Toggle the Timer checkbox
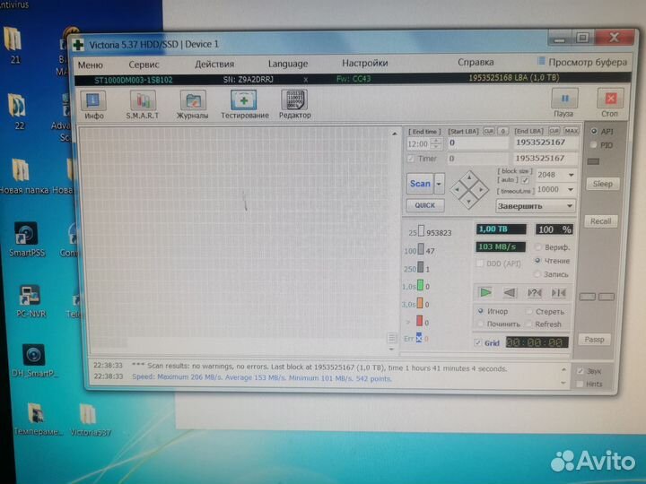Screen dimensions: 646x484 point(410,159)
